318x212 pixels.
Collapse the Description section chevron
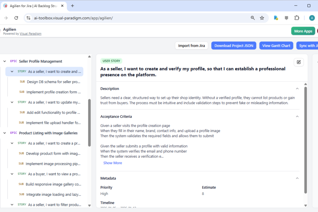(297, 89)
